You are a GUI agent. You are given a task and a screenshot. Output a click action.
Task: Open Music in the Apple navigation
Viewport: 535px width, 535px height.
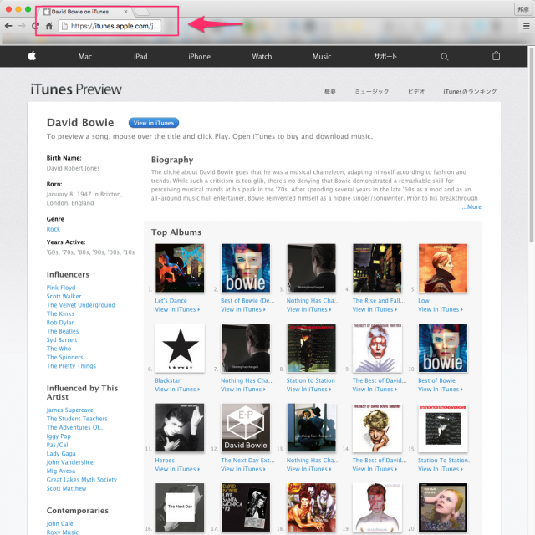(x=322, y=57)
